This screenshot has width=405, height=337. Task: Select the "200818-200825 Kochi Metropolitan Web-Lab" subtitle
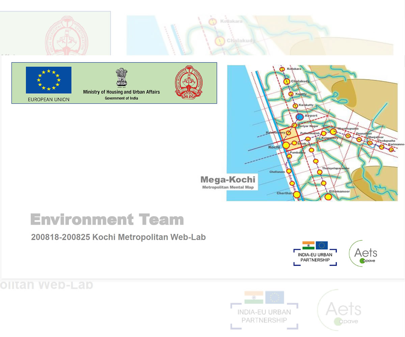(118, 237)
